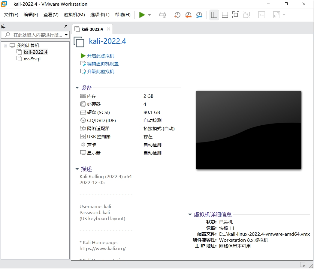Open the 帮助(H) menu
The image size is (314, 269).
(x=122, y=15)
